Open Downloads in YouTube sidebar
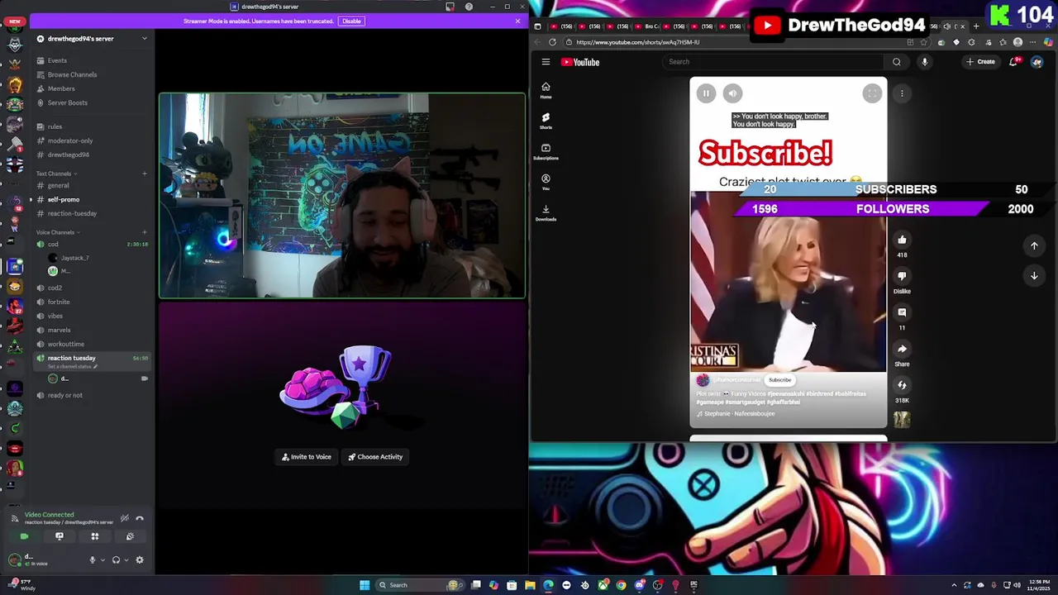This screenshot has height=595, width=1058. pyautogui.click(x=546, y=212)
